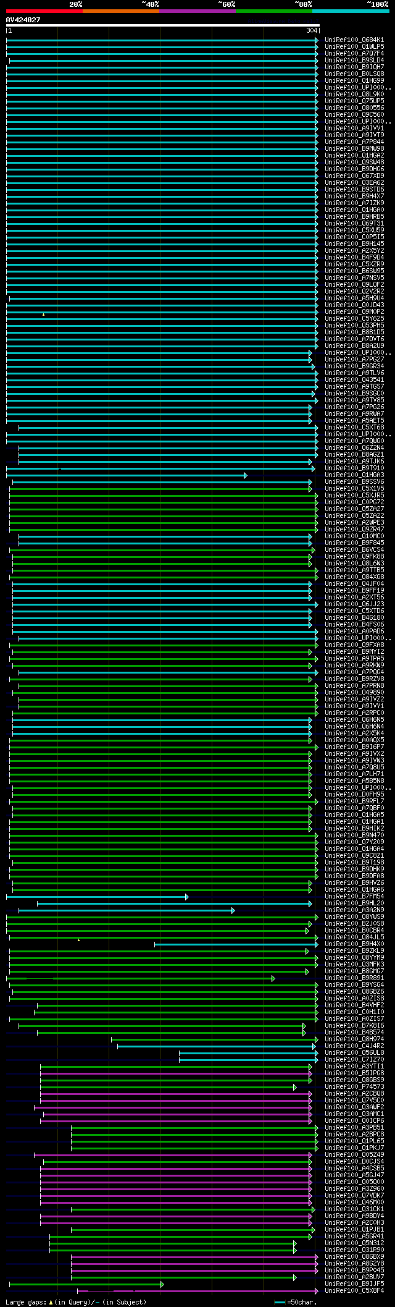Pick UniRef100_Q69T31 label
The image size is (395, 1307).
(x=354, y=223)
